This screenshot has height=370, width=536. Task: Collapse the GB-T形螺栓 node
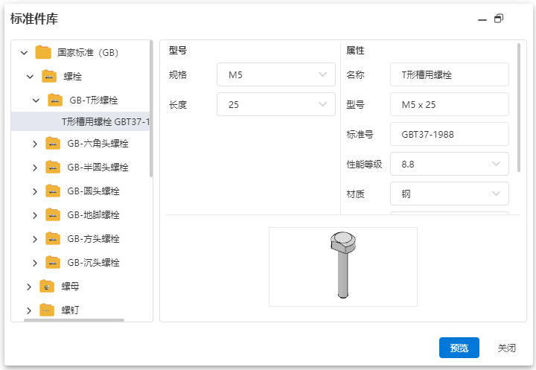tap(36, 101)
